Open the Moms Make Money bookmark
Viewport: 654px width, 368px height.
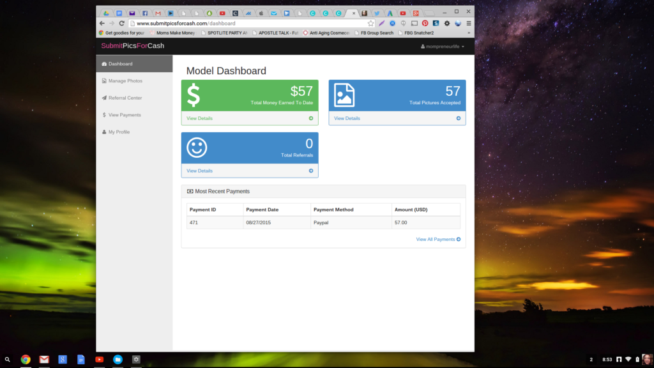[x=172, y=33]
